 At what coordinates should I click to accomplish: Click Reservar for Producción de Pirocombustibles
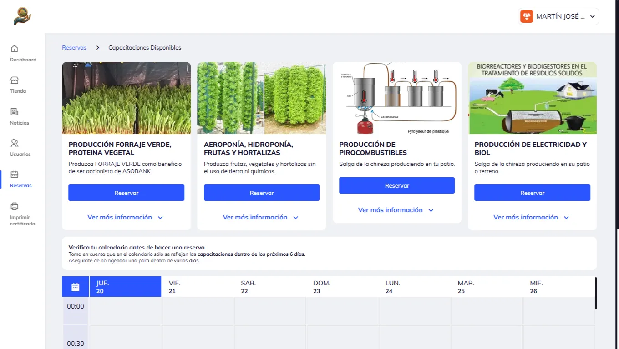[397, 185]
